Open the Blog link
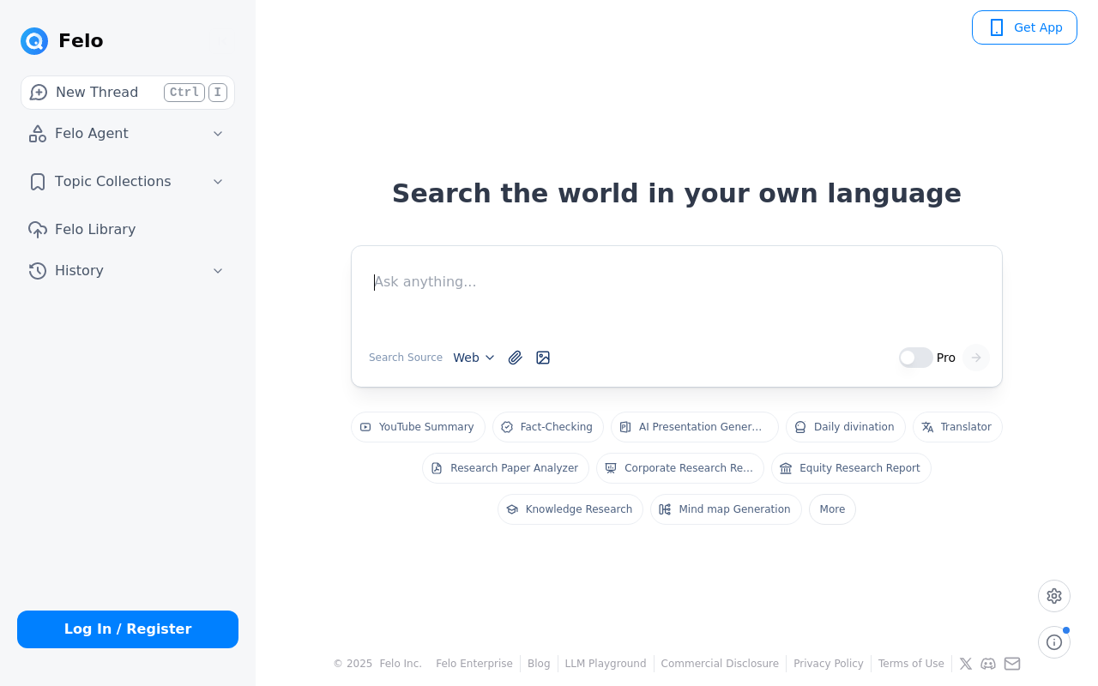This screenshot has height=686, width=1098. 539,664
